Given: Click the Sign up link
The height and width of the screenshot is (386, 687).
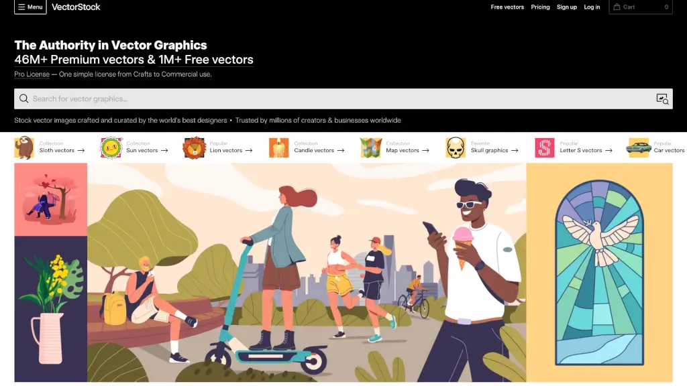Looking at the screenshot, I should [x=566, y=7].
